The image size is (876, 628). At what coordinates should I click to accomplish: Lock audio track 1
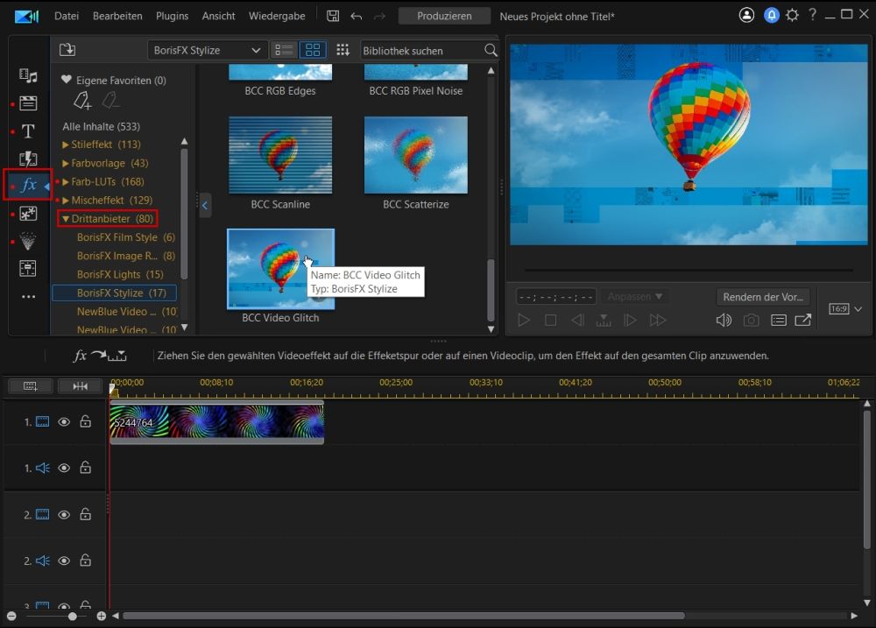[85, 467]
